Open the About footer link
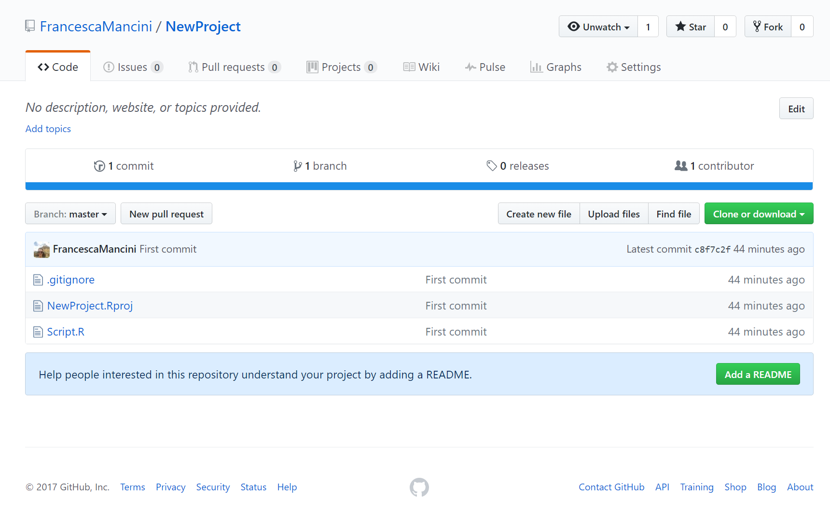This screenshot has width=830, height=526. (800, 487)
